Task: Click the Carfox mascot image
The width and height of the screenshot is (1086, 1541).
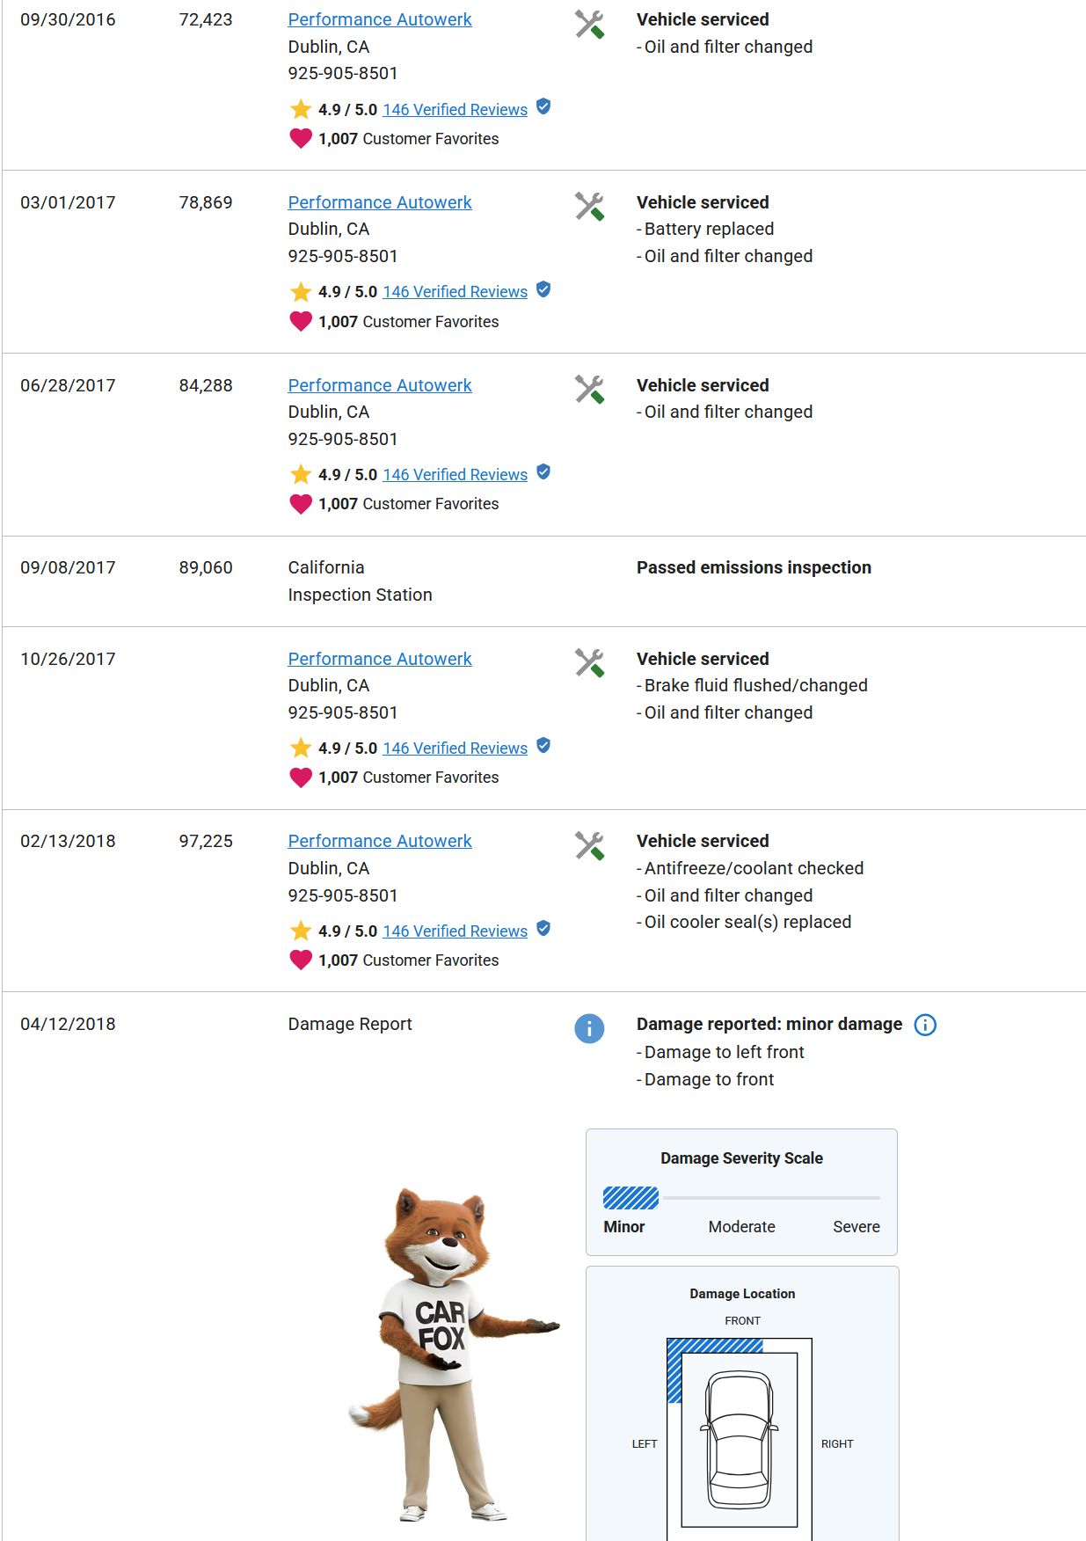Action: pyautogui.click(x=453, y=1355)
